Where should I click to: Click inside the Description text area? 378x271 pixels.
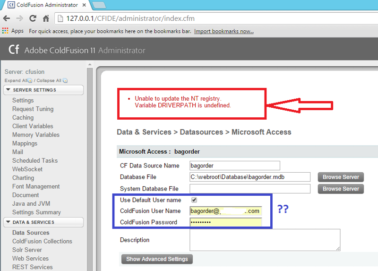(x=265, y=240)
